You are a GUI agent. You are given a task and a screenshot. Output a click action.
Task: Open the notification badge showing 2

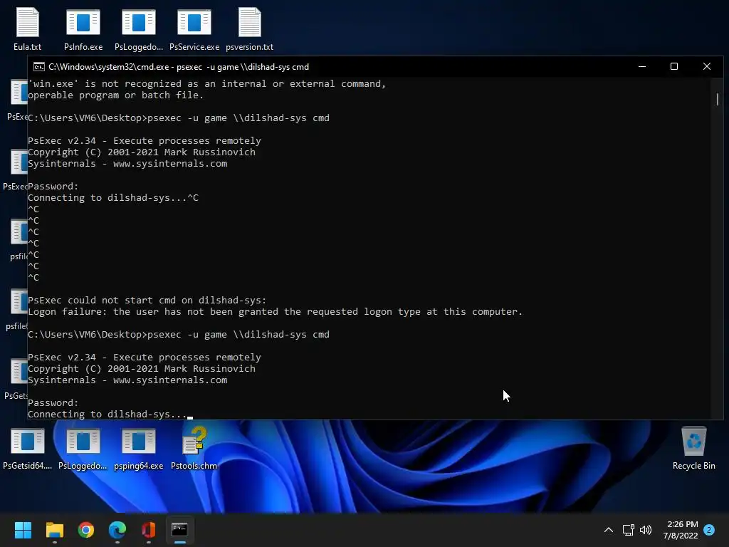(x=709, y=530)
